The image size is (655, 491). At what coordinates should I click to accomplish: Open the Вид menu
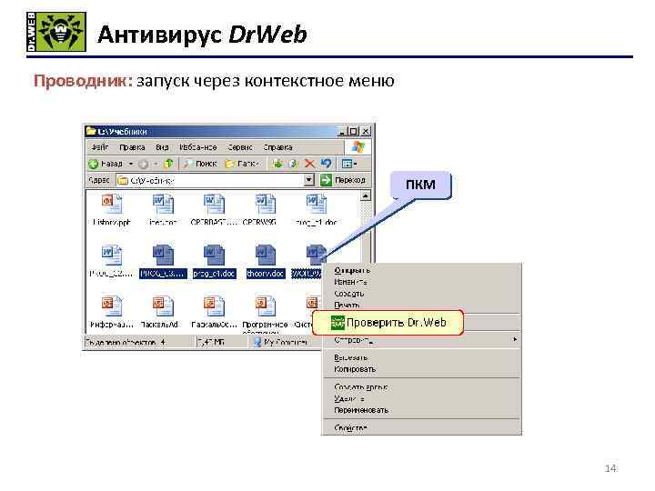pyautogui.click(x=162, y=147)
